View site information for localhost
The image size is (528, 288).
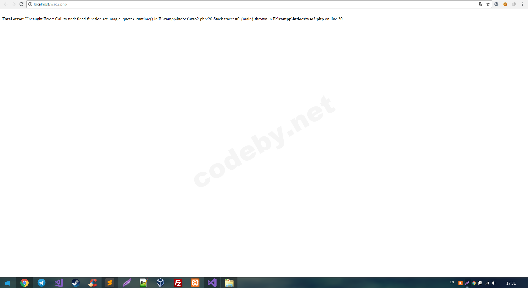point(30,4)
